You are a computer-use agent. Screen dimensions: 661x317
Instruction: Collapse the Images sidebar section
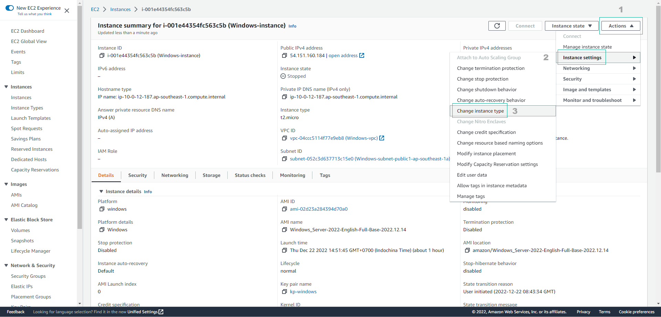pyautogui.click(x=6, y=184)
